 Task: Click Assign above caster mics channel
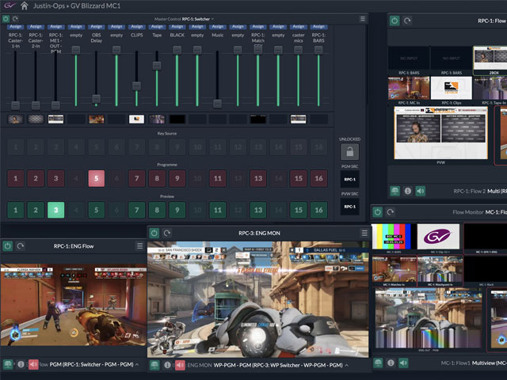pos(299,26)
